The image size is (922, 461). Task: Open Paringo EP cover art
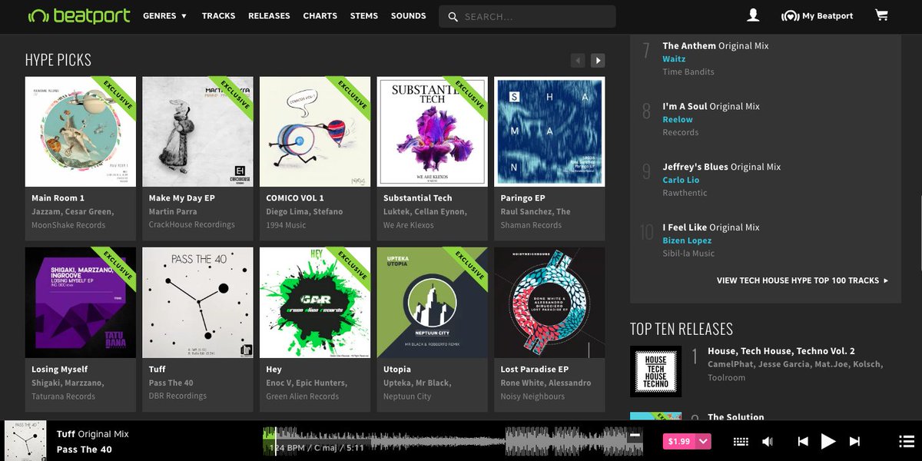(549, 132)
